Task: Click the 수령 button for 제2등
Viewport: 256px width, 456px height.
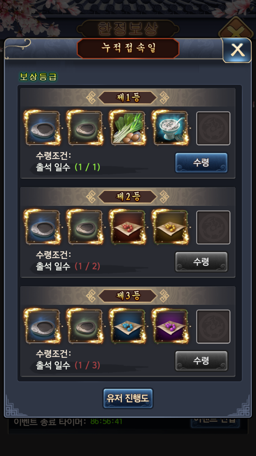Action: click(x=201, y=262)
